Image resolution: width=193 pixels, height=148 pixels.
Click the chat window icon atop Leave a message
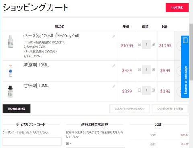(185, 40)
